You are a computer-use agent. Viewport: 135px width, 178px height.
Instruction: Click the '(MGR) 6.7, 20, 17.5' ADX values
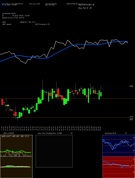coord(27,22)
